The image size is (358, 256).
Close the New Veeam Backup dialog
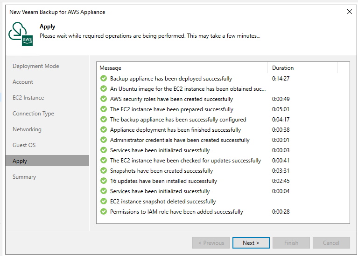tap(349, 12)
